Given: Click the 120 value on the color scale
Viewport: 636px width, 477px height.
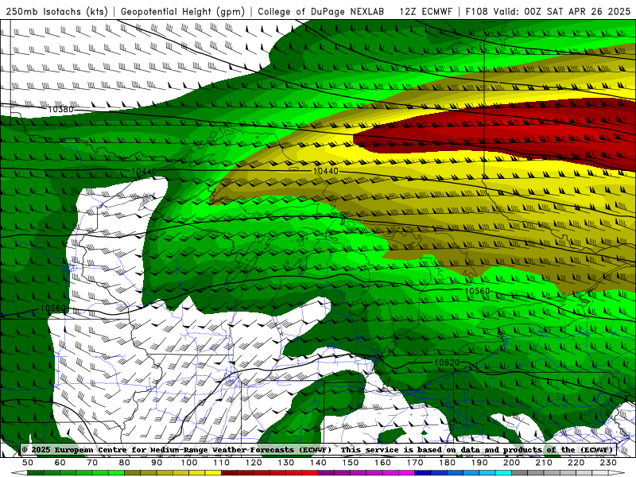Looking at the screenshot, I should [254, 463].
